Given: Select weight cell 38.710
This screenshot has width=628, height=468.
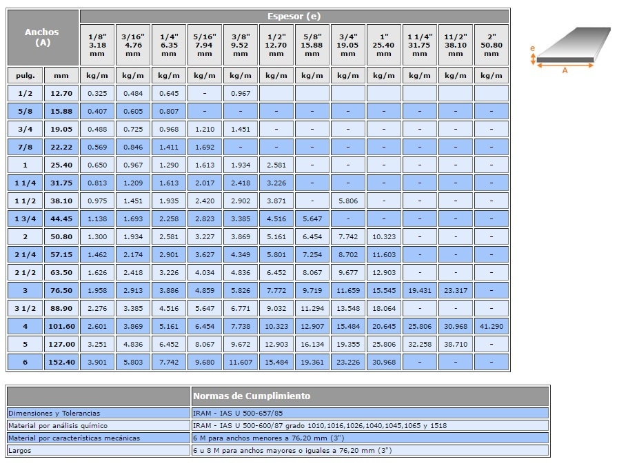Looking at the screenshot, I should pos(456,345).
